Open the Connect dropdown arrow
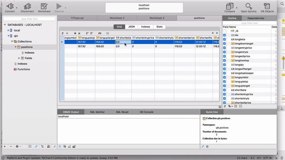285x160 pixels. [x=16, y=8]
